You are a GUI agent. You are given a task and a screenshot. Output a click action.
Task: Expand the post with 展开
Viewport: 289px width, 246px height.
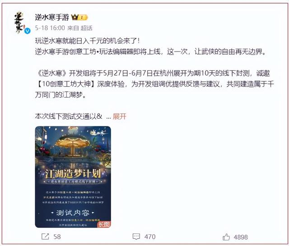point(119,116)
